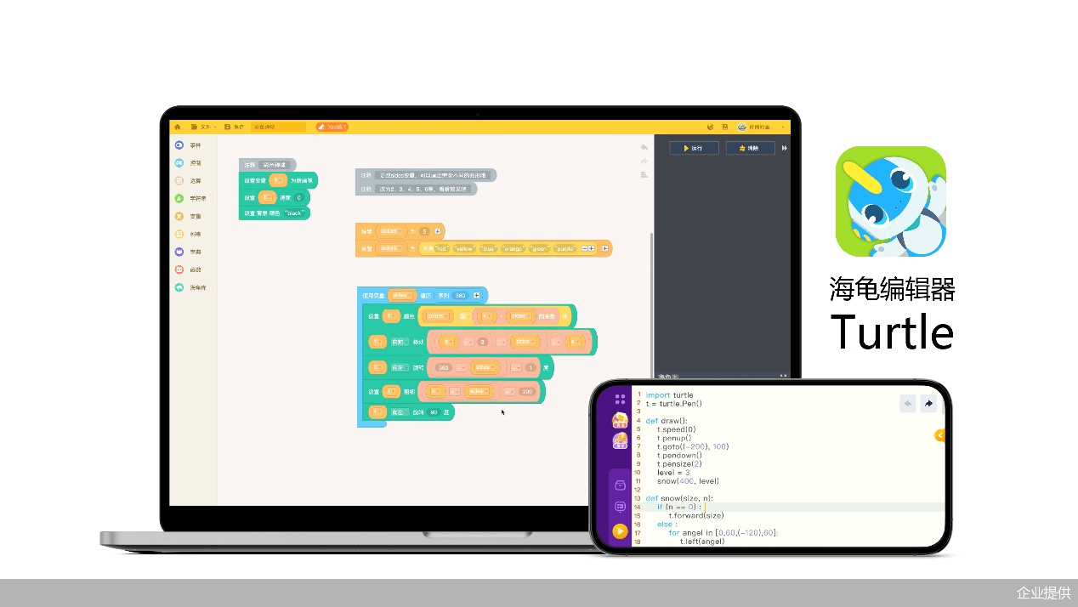This screenshot has width=1078, height=607.
Task: Open the 文件 (File) menu in laptop editor
Action: pos(203,127)
